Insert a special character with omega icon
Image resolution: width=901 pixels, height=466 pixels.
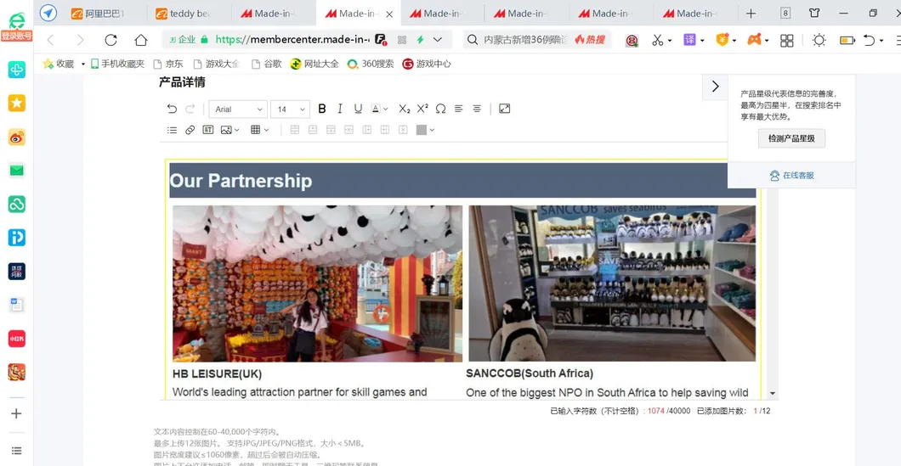click(x=440, y=109)
